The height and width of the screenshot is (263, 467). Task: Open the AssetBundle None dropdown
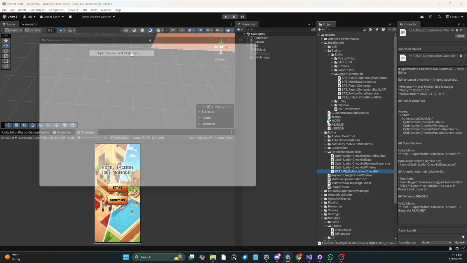(x=436, y=243)
